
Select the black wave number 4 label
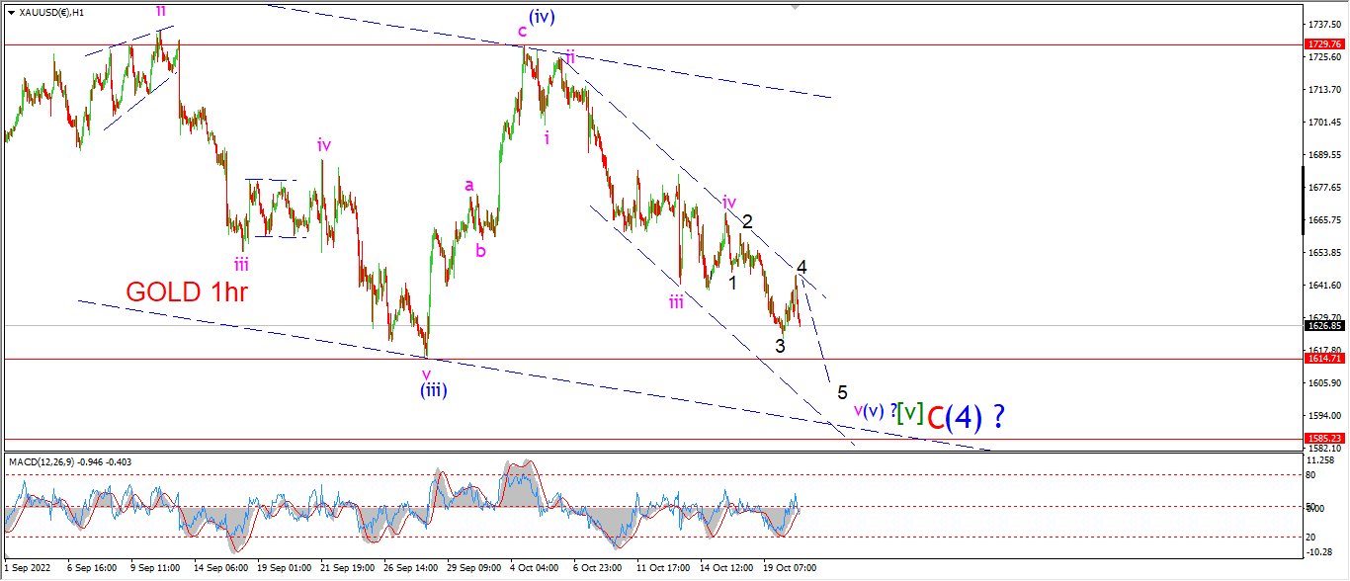click(x=802, y=267)
